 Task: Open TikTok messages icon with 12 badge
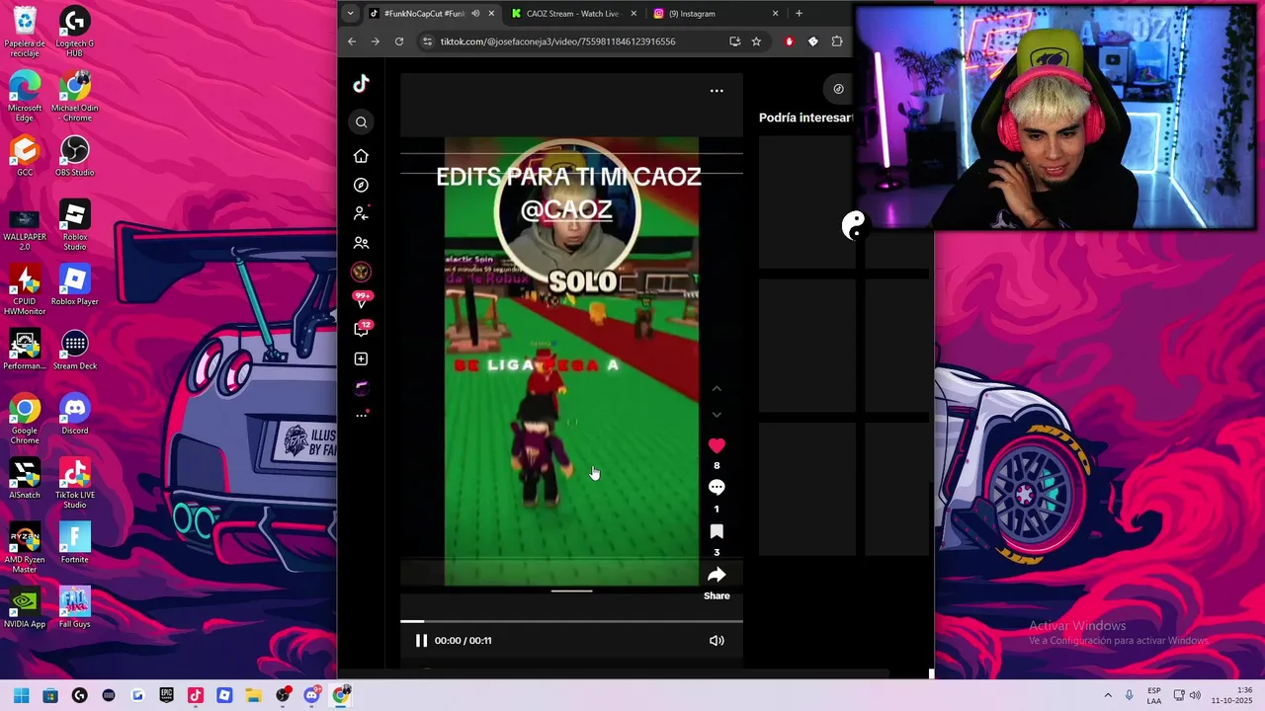362,329
